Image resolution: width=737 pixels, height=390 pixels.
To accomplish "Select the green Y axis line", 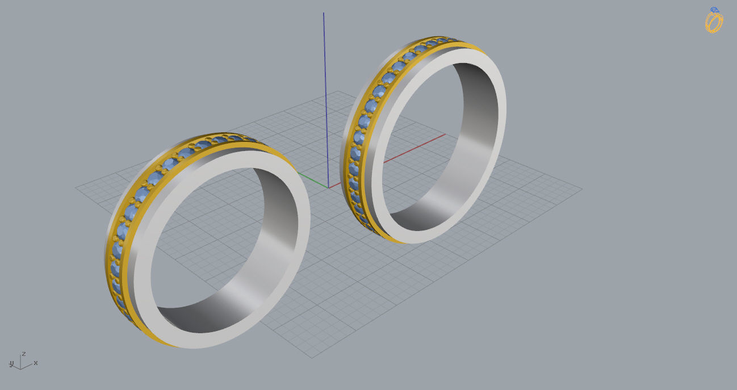I will pos(312,180).
